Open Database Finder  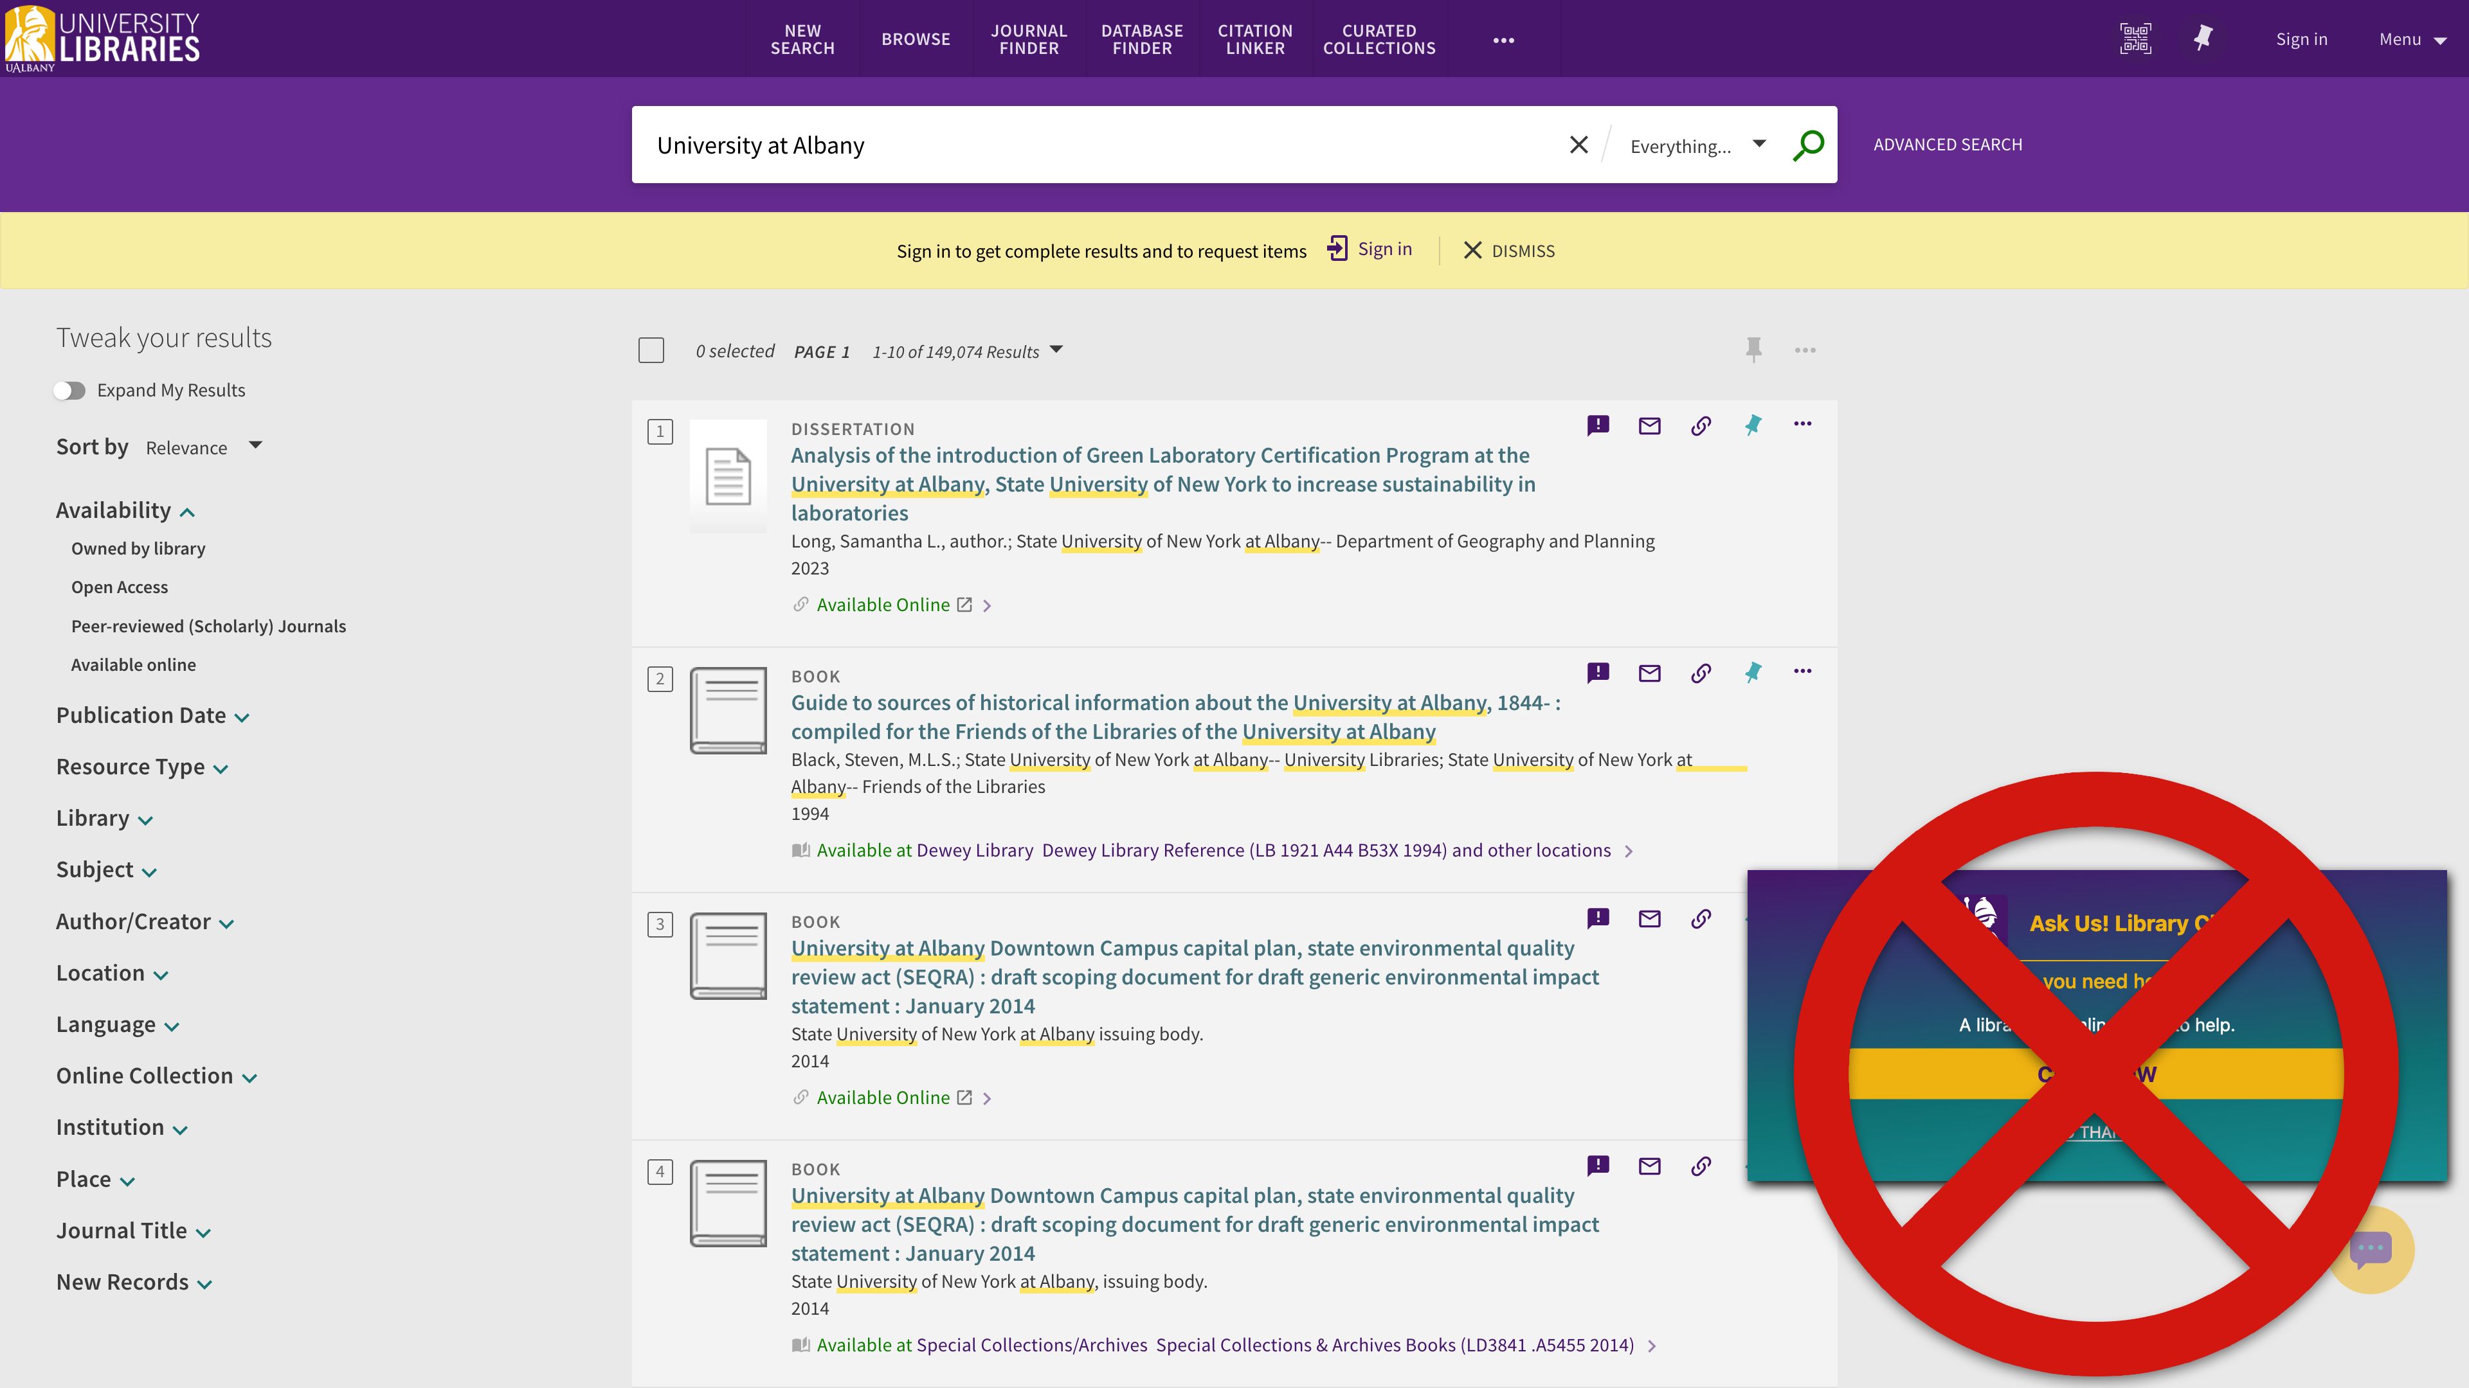point(1141,39)
